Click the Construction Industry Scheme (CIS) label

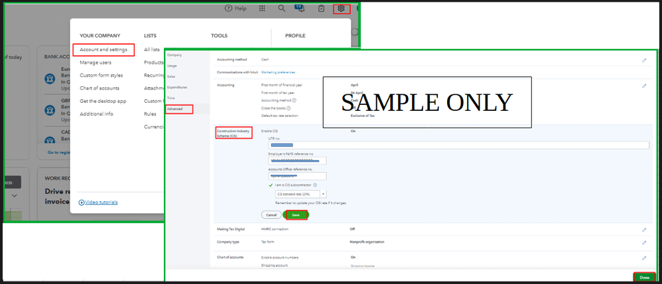tap(233, 133)
